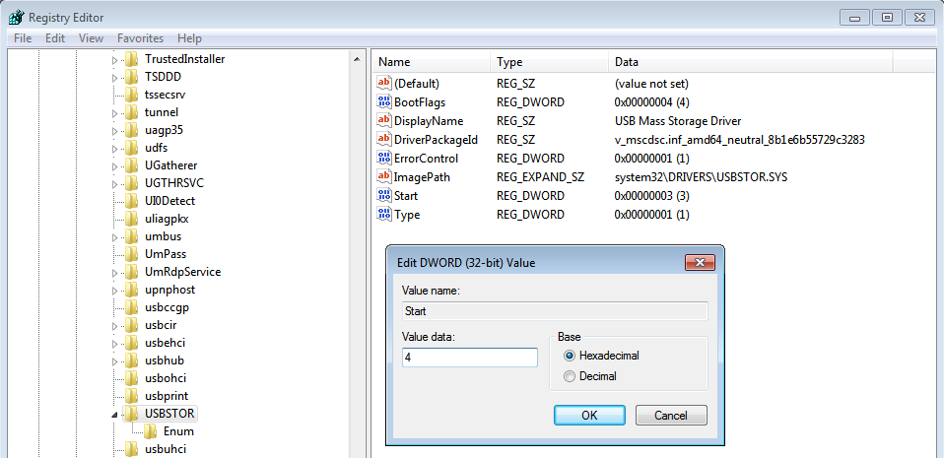Click the TrustedInstaller folder icon
This screenshot has height=458, width=944.
132,59
